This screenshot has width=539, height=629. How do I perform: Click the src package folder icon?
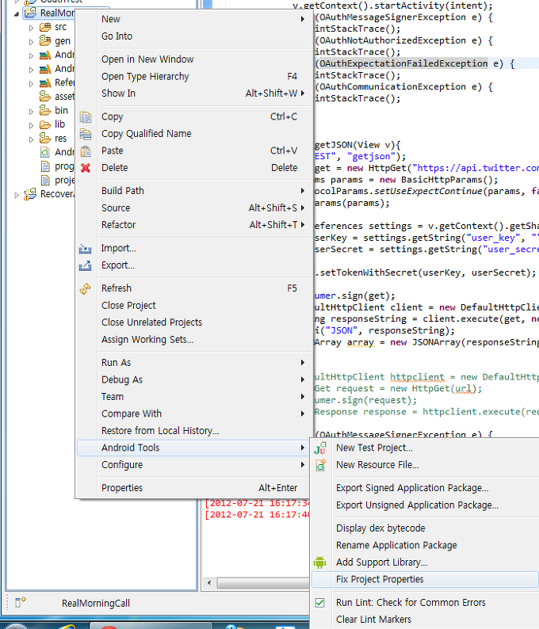[x=45, y=27]
